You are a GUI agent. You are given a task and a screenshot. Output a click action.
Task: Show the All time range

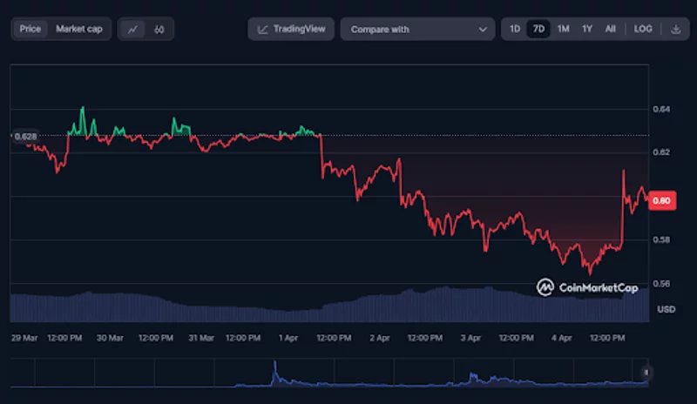[x=611, y=29]
